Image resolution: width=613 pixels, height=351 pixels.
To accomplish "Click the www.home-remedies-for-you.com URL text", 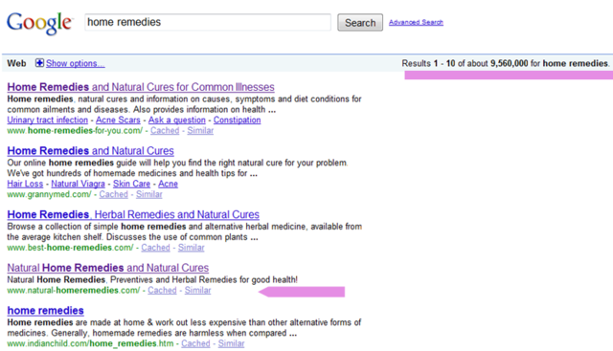I will 75,130.
